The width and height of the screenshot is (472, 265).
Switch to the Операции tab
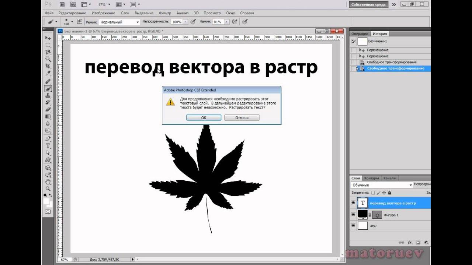(360, 33)
